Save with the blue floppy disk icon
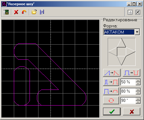This screenshot has width=144, height=120. click(x=42, y=12)
